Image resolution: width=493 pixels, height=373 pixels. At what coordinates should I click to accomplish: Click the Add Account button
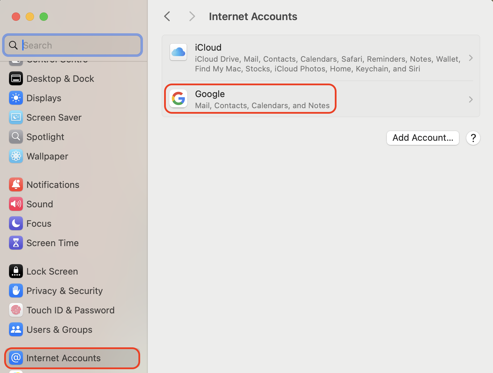coord(423,138)
